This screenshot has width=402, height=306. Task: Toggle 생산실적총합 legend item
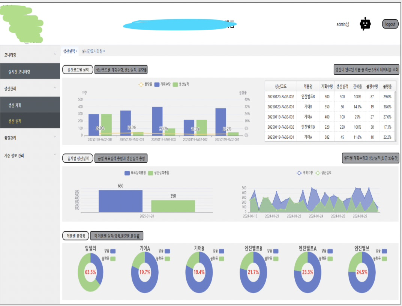point(159,173)
